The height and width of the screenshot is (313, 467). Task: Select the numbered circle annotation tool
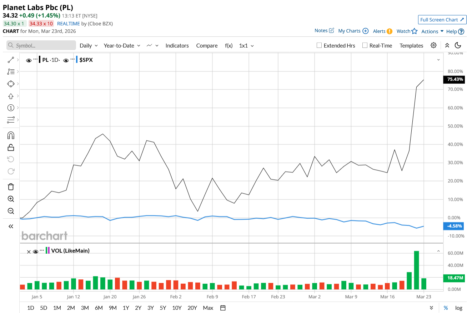(11, 108)
